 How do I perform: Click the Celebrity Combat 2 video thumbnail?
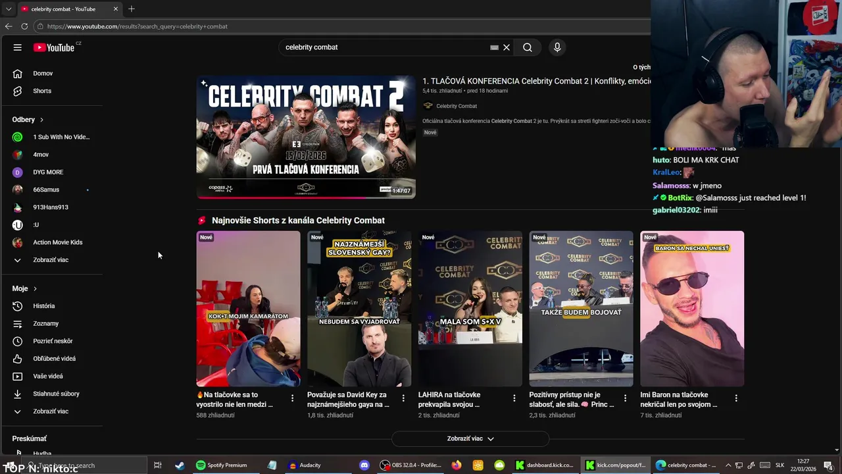click(x=306, y=137)
